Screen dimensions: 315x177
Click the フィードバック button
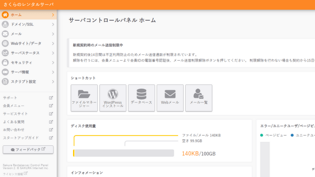[28, 150]
